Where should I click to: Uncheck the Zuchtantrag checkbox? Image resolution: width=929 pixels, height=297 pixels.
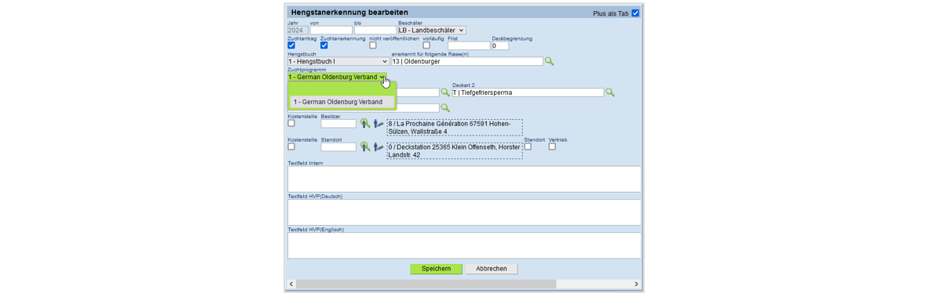[x=291, y=45]
